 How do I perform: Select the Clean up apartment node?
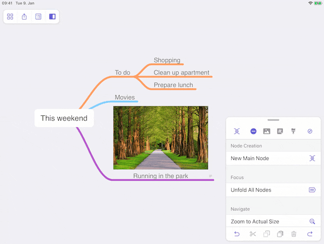point(181,72)
